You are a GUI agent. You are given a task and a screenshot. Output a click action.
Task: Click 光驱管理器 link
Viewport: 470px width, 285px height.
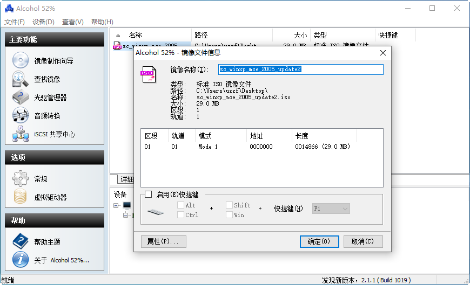[x=50, y=98]
